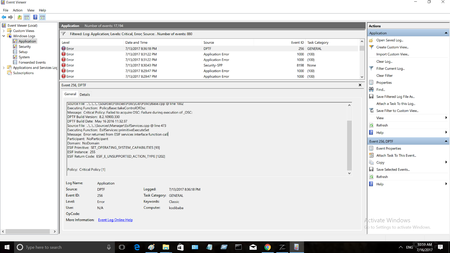Select the Create Custom View funnel icon
This screenshot has height=253, width=450.
(371, 47)
